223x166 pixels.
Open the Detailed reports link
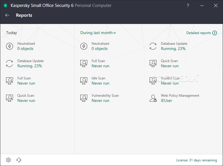[x=198, y=33]
